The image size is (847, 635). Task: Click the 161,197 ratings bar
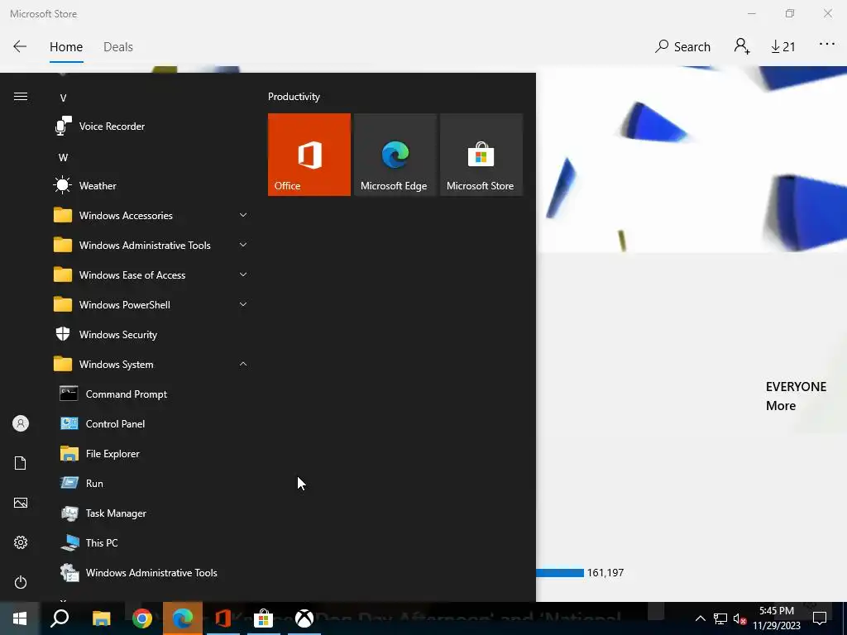coord(560,572)
